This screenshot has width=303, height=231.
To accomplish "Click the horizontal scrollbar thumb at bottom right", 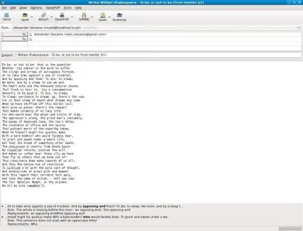I will [x=290, y=229].
